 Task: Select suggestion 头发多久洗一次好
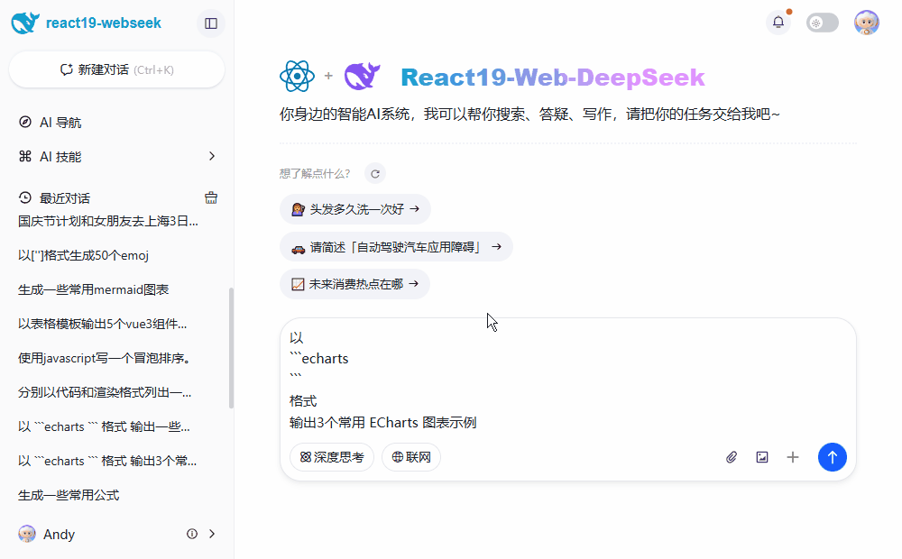[x=354, y=209]
